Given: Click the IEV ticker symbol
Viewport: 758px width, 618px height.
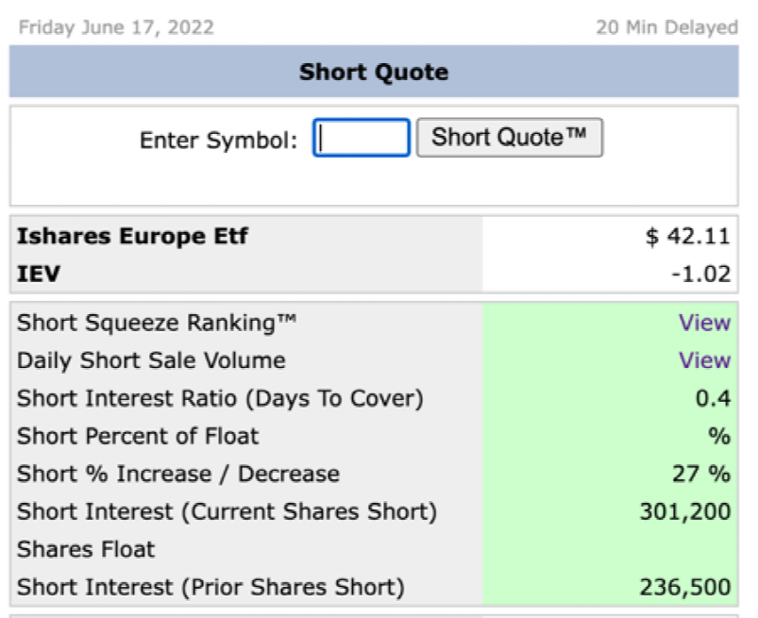Looking at the screenshot, I should (x=39, y=274).
